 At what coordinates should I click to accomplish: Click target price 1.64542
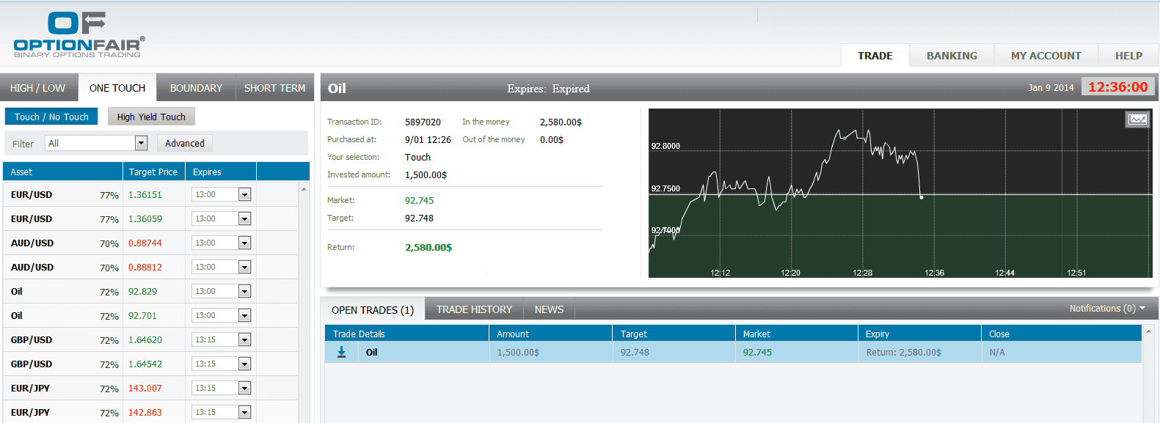click(x=145, y=364)
